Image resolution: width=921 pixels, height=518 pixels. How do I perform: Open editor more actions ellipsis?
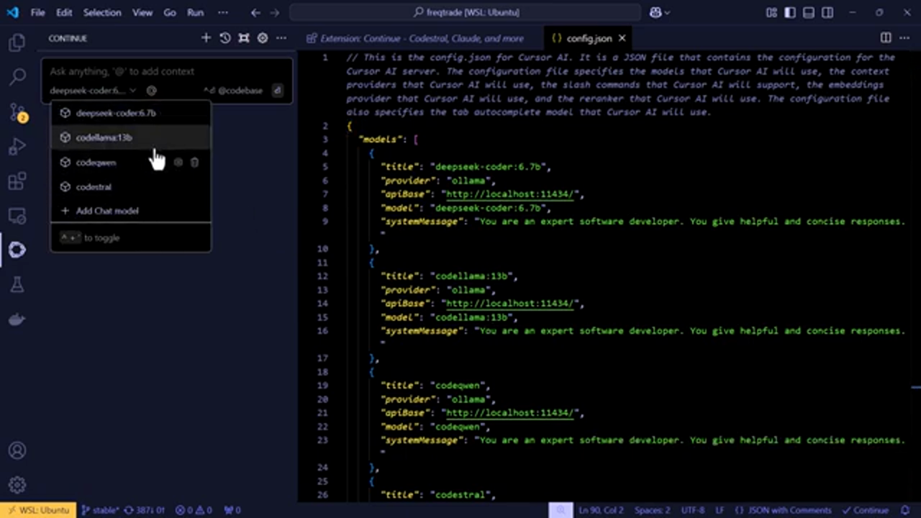(x=904, y=38)
